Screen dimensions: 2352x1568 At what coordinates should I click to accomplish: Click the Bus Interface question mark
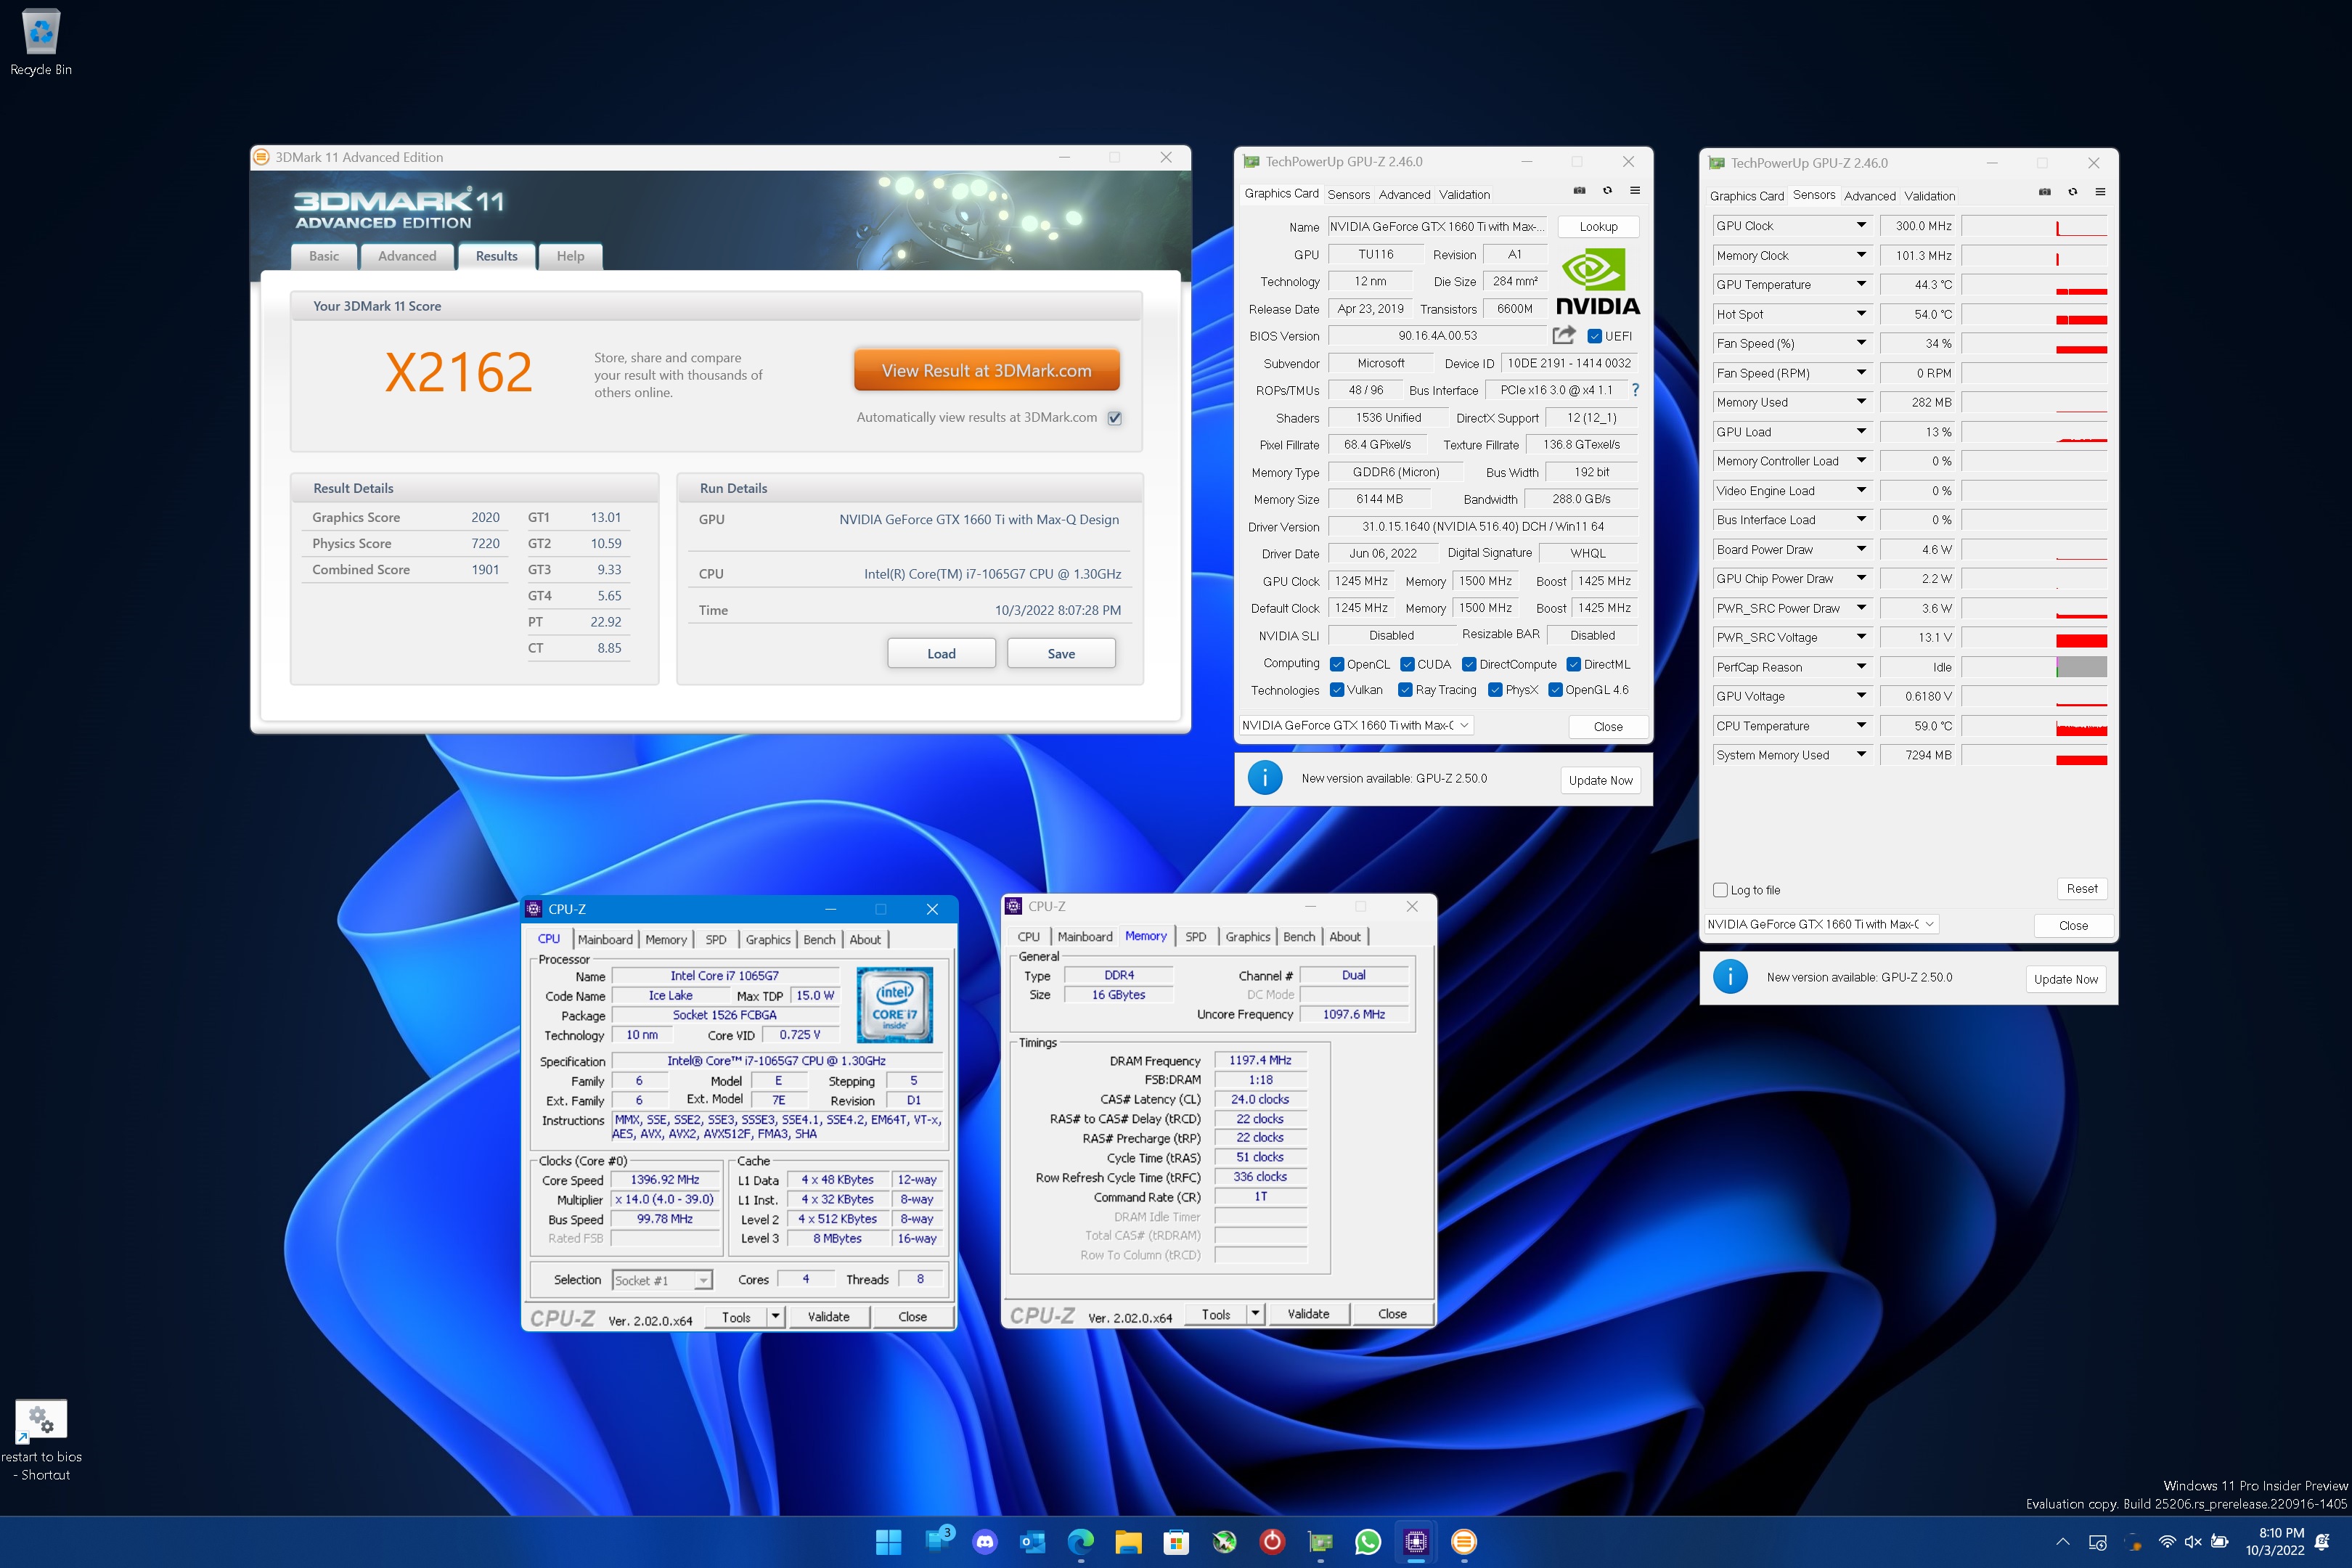click(1635, 390)
